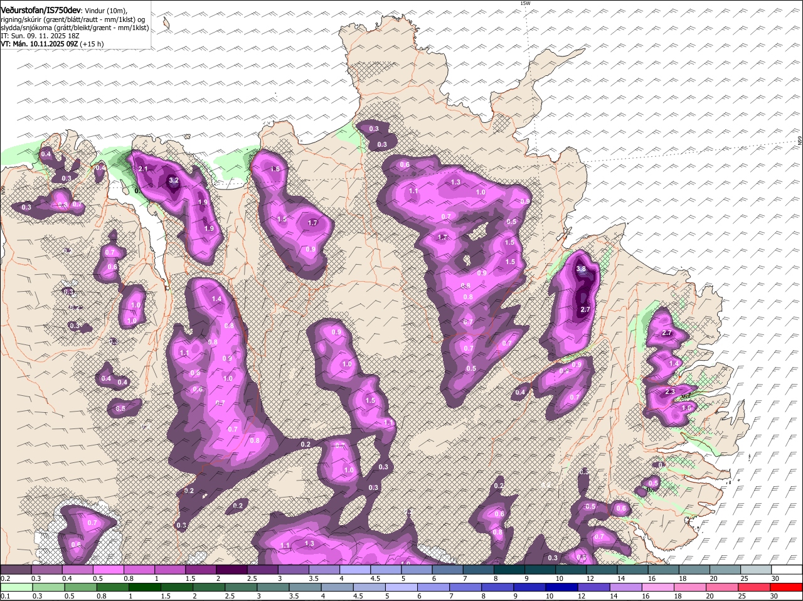The image size is (803, 601).
Task: Click the 15W longitude label
Action: [x=525, y=3]
